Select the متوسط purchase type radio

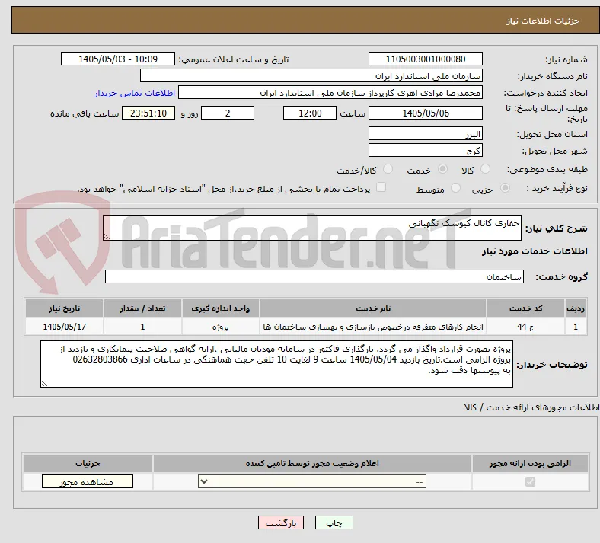click(x=455, y=188)
